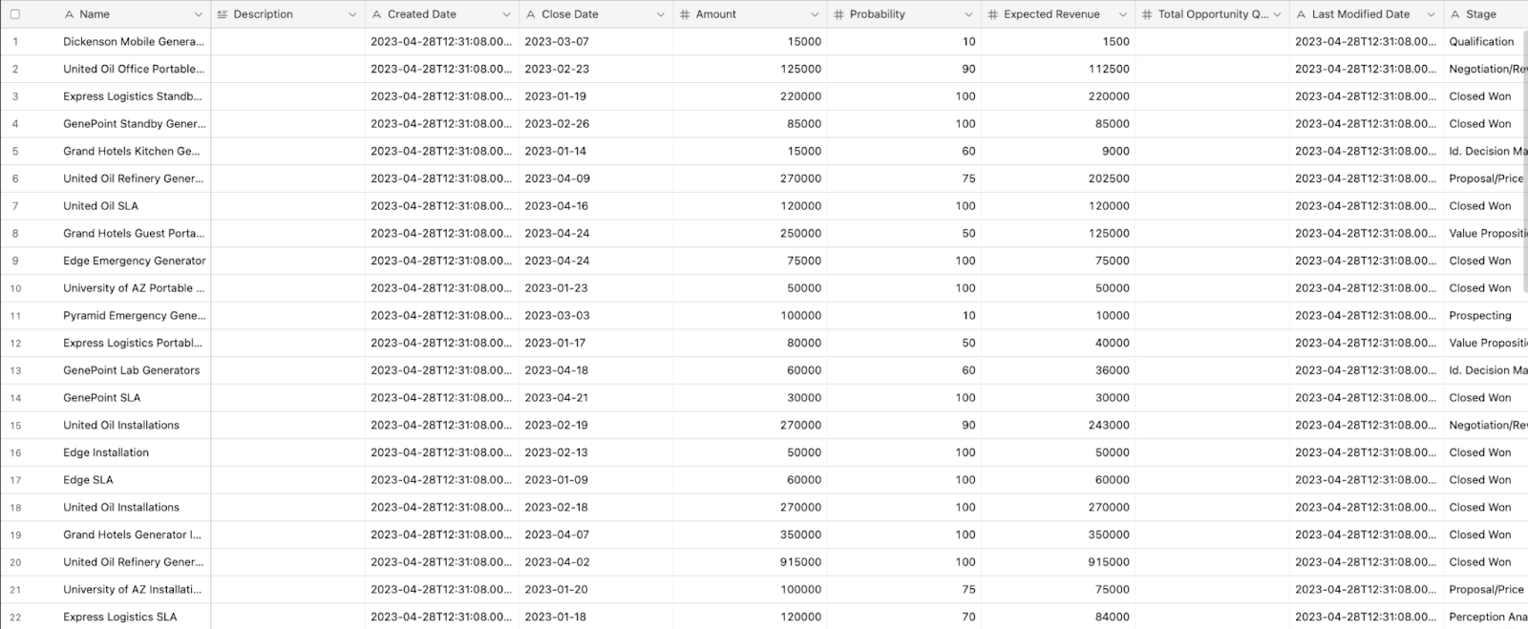Click the number icon beside Total Opportunity Q...
The image size is (1528, 629).
(x=1147, y=14)
